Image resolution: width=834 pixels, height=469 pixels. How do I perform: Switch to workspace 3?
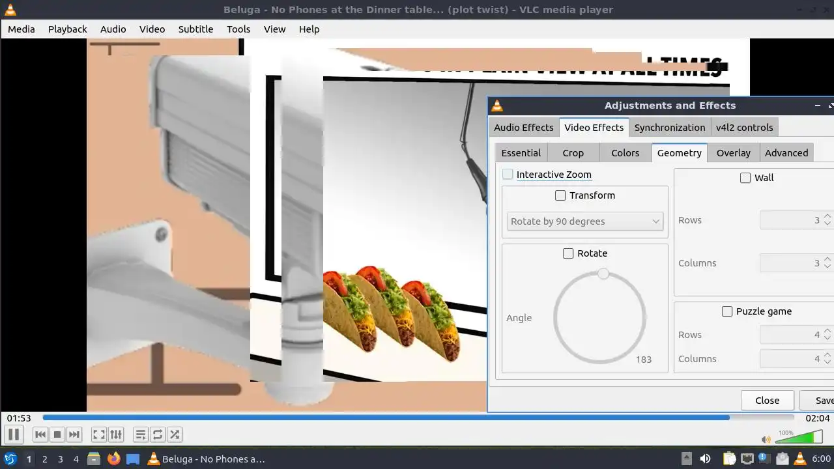(x=60, y=459)
